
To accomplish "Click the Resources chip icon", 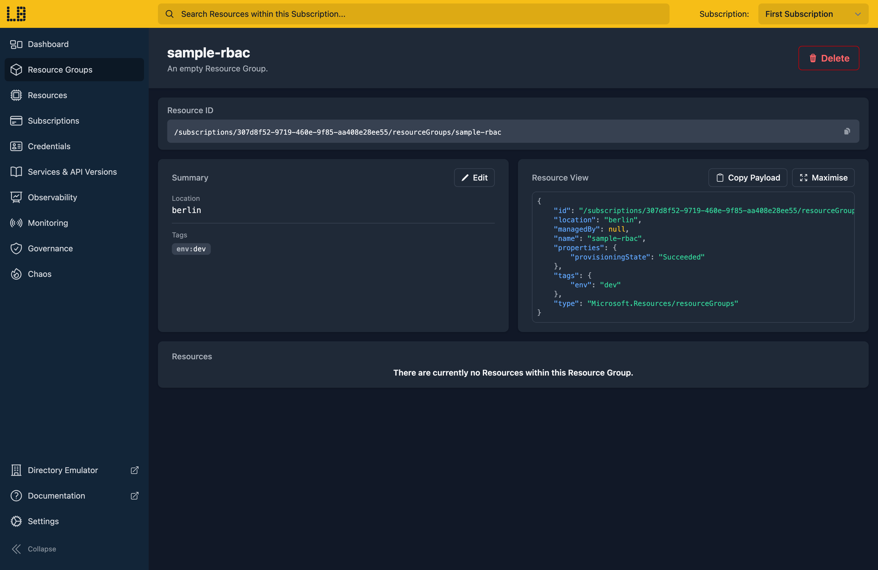I will point(16,95).
